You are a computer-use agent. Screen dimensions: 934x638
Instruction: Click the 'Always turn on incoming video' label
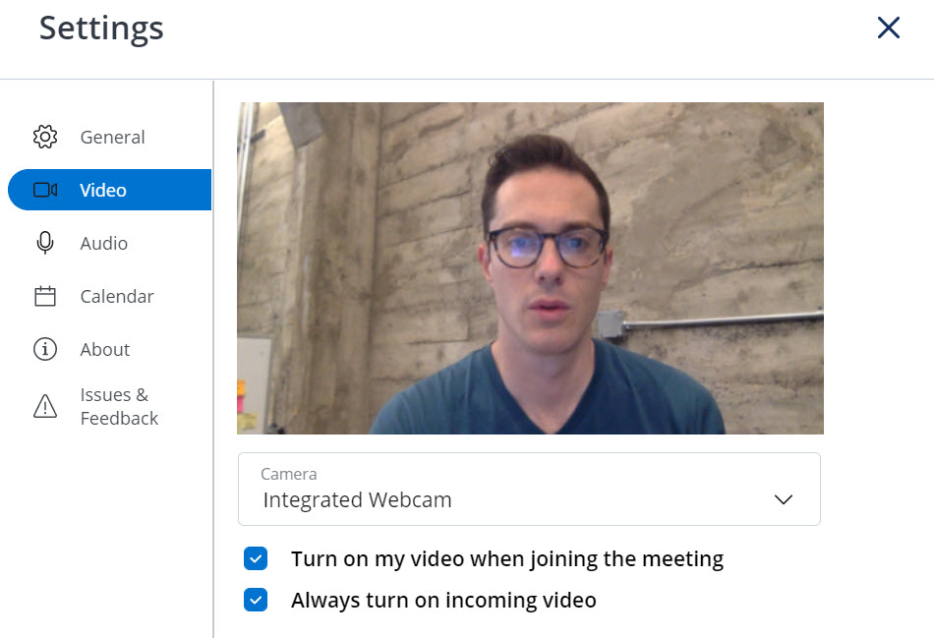click(x=443, y=600)
